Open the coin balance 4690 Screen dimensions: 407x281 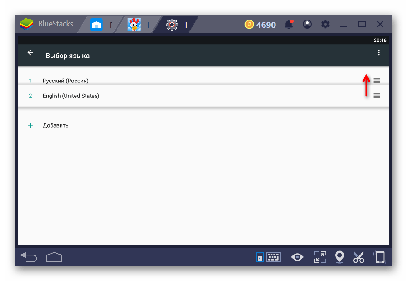(x=260, y=25)
